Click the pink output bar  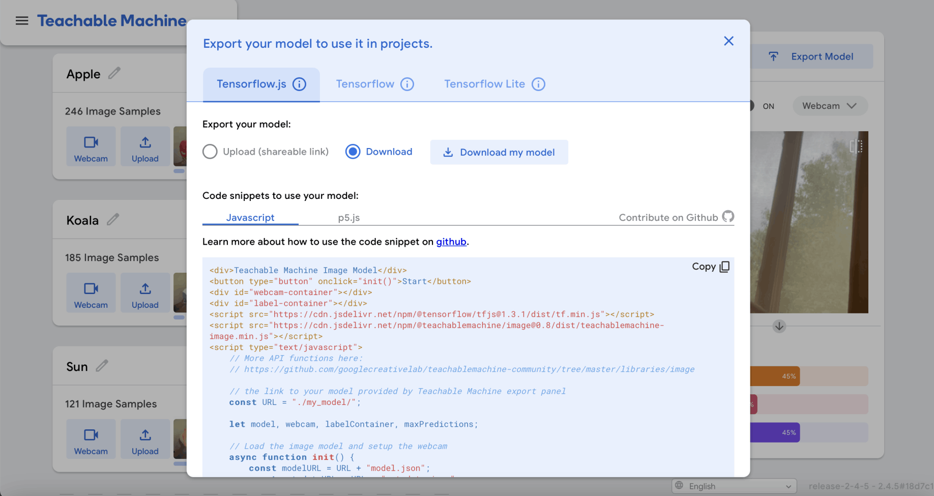754,404
